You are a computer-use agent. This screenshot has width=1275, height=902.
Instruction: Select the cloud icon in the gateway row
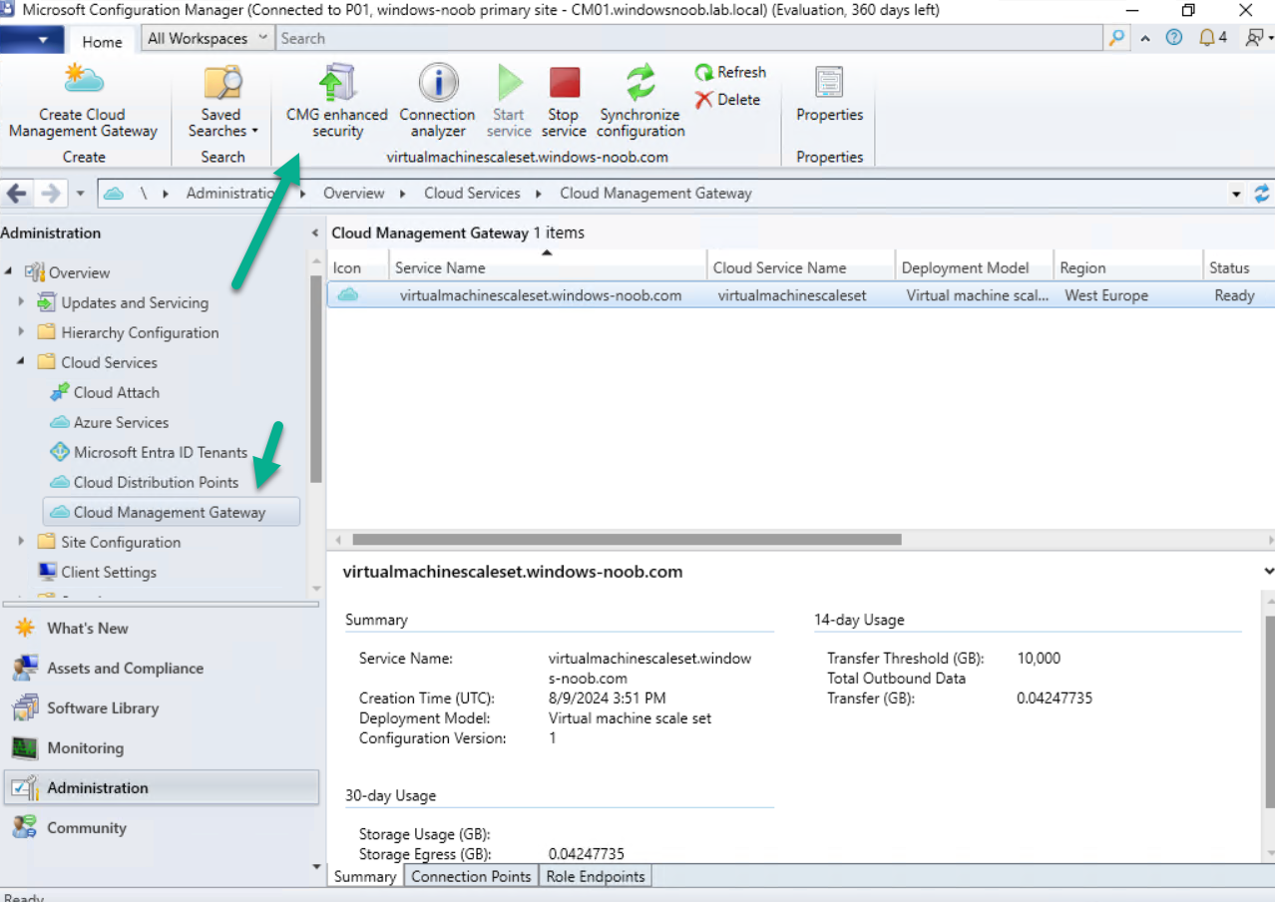point(347,295)
